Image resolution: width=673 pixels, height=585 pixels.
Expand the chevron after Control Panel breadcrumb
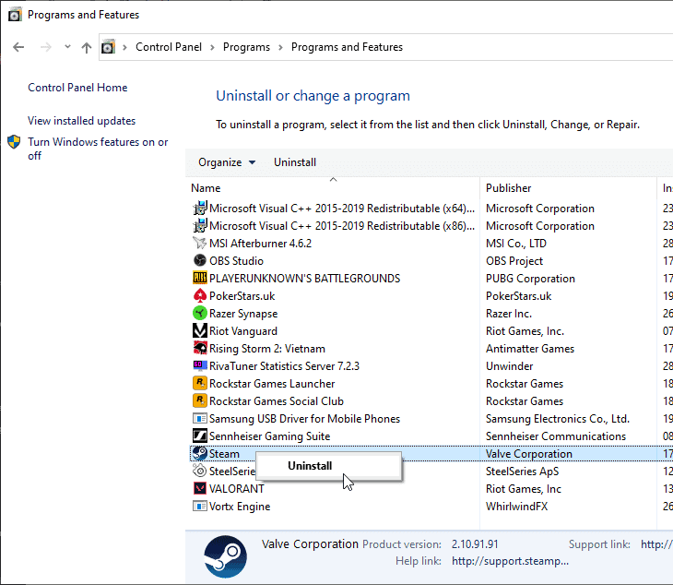[212, 47]
